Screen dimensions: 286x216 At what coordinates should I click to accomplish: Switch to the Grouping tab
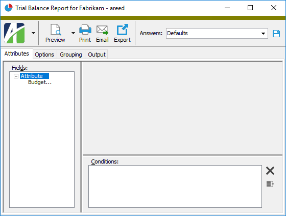click(71, 55)
